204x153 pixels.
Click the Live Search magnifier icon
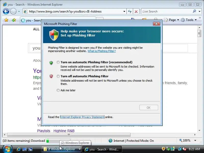[x=194, y=11]
